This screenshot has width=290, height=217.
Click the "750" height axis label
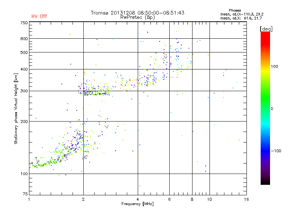[24, 23]
